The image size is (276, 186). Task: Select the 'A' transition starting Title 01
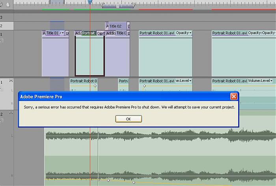(44, 33)
